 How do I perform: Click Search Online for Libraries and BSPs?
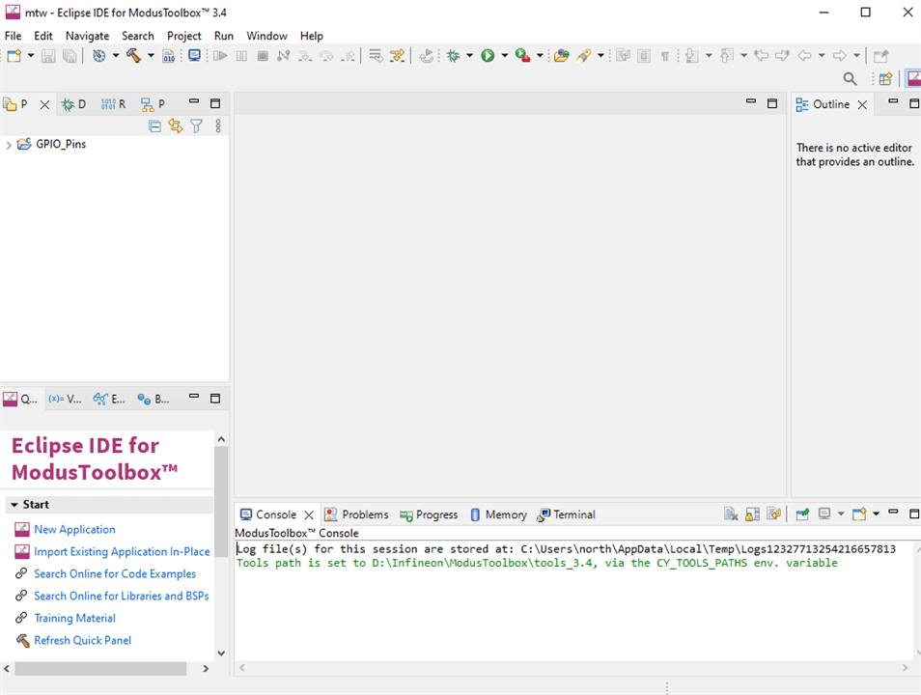click(x=121, y=596)
